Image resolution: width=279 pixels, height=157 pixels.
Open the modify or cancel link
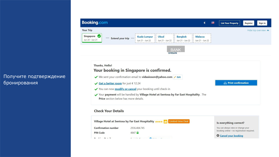125,89
